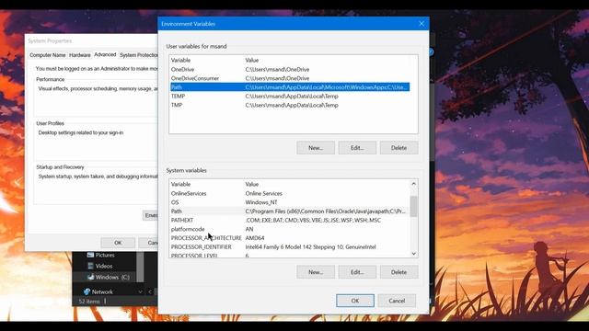Click the Network icon in Explorer

pos(87,291)
